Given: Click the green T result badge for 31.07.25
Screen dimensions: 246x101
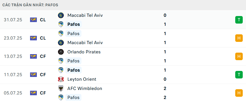Looking at the screenshot, I should pyautogui.click(x=239, y=20).
